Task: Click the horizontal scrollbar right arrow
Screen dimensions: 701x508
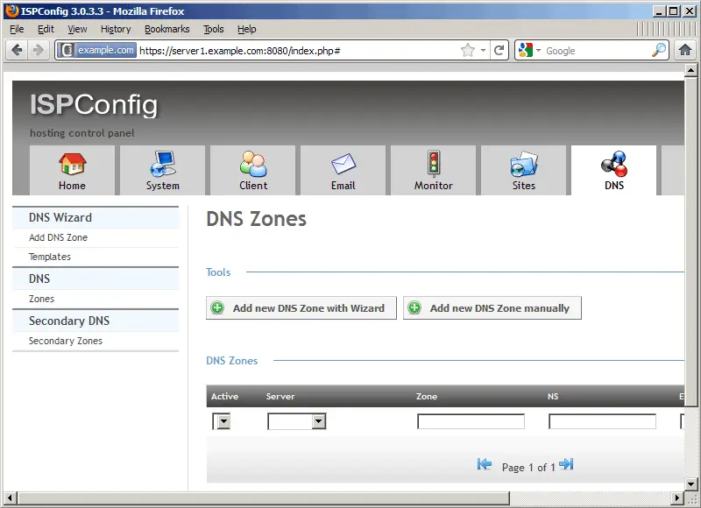Action: coord(677,497)
